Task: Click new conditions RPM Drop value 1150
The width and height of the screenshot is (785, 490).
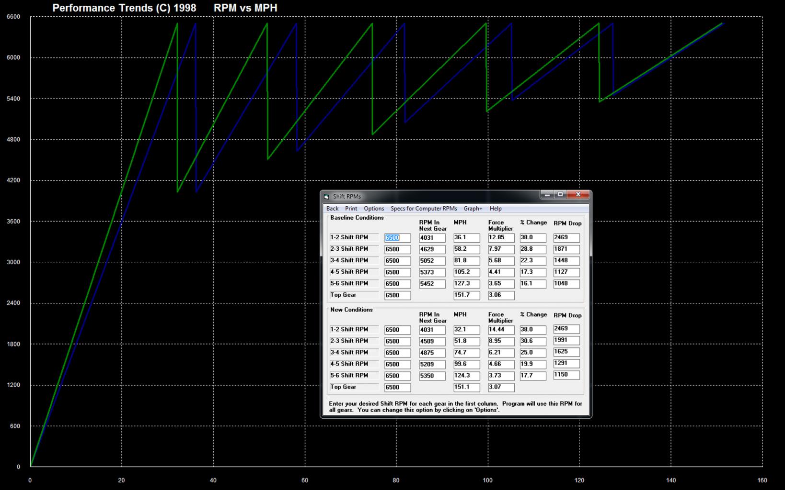Action: pos(566,375)
